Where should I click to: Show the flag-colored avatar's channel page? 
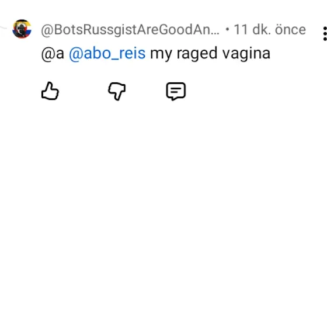click(x=22, y=29)
